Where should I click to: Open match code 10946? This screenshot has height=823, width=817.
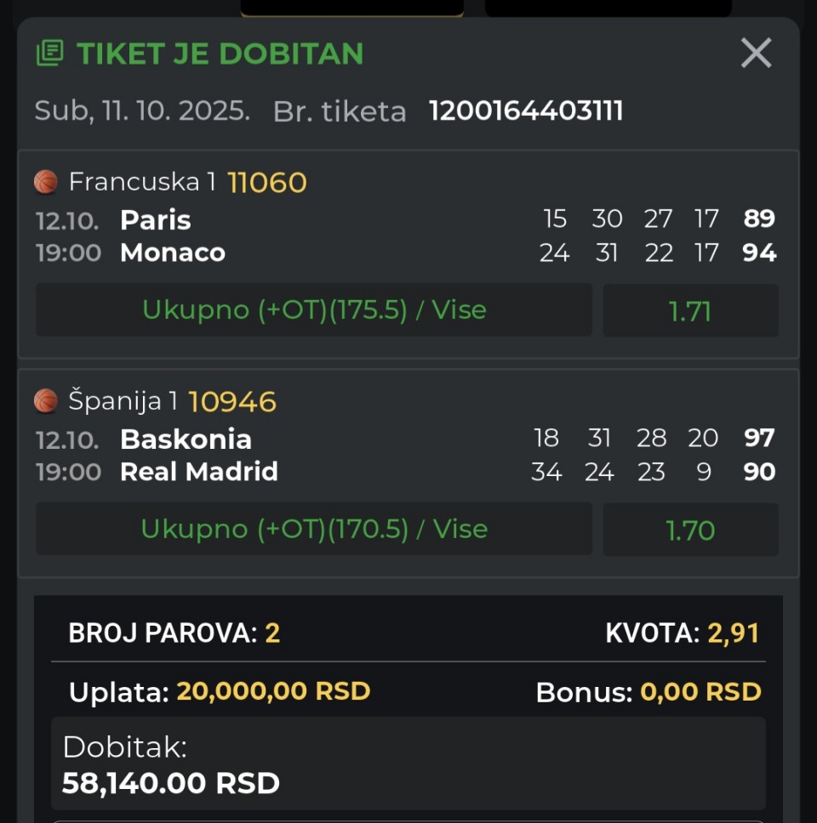pyautogui.click(x=232, y=402)
